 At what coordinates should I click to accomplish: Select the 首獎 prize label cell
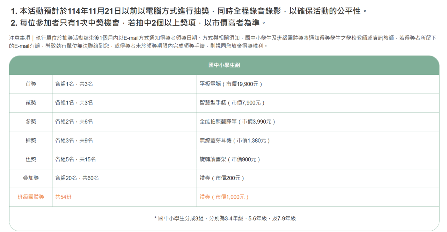coord(31,84)
